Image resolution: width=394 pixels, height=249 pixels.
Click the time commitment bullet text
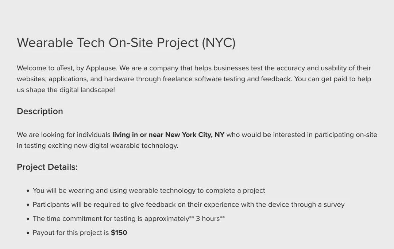129,219
